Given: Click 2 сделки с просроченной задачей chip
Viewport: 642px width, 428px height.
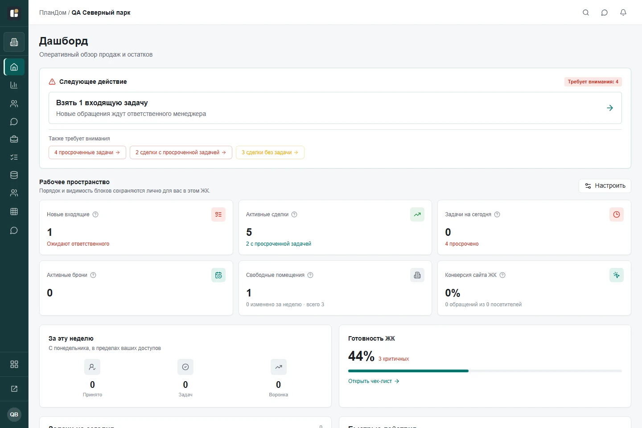Looking at the screenshot, I should click(x=181, y=152).
